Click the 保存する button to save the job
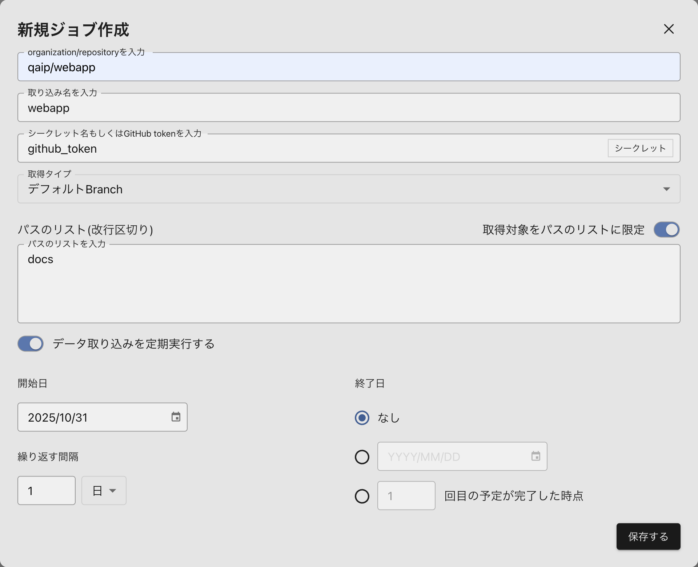The width and height of the screenshot is (698, 567). 648,536
